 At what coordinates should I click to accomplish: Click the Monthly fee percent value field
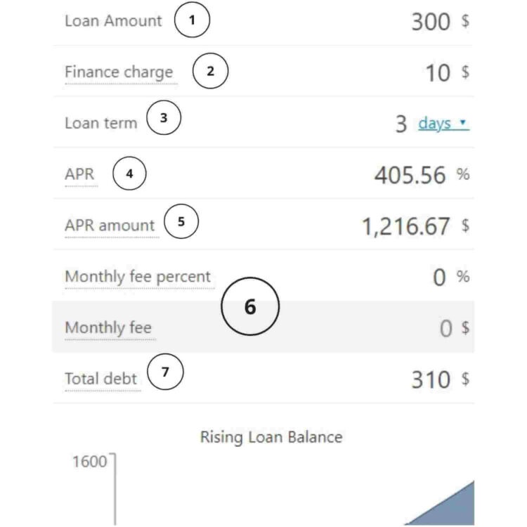(439, 278)
